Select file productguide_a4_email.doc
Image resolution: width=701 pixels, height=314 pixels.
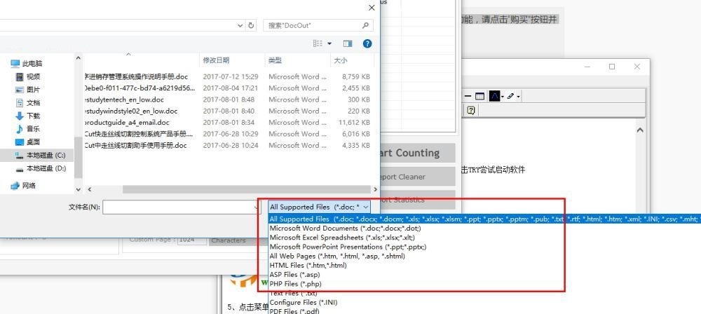point(127,123)
